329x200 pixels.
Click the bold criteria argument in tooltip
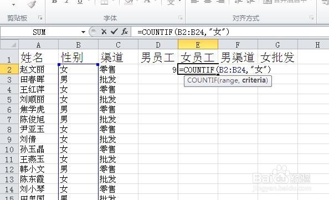pyautogui.click(x=254, y=80)
